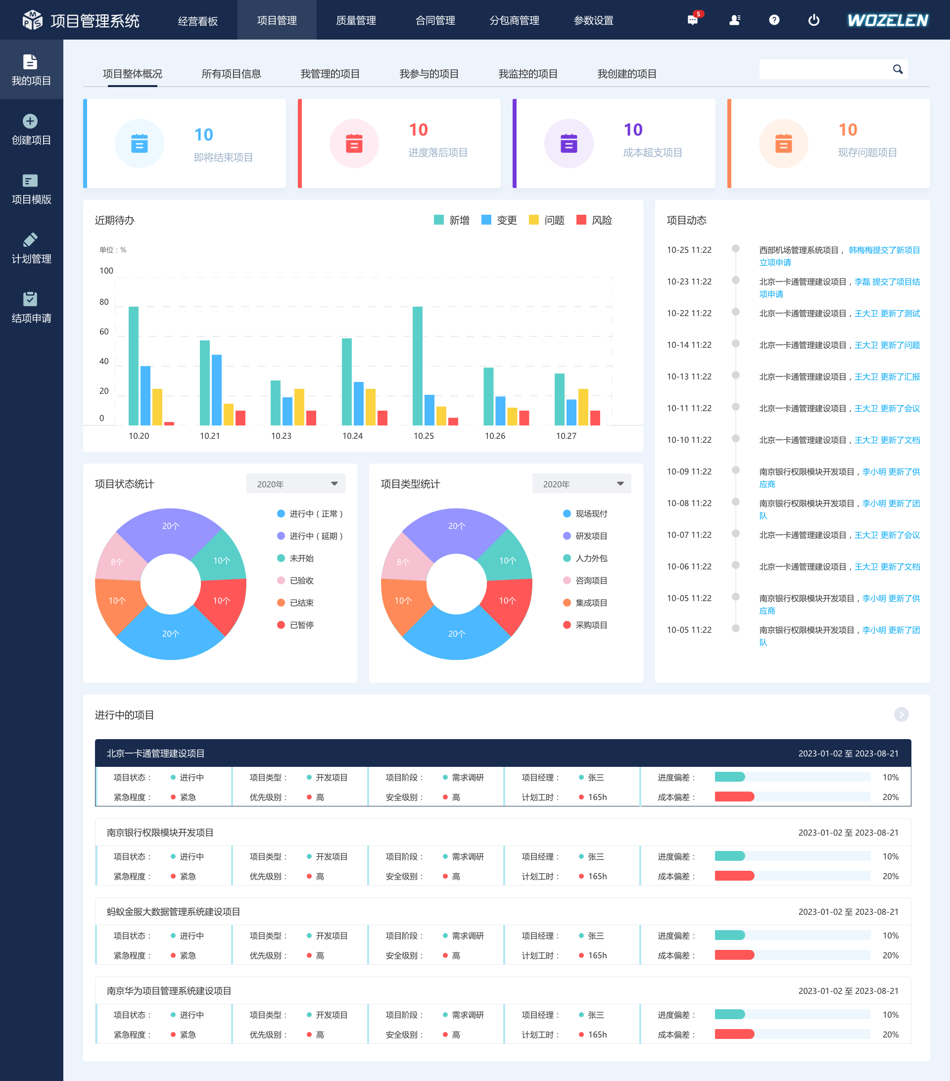Open the 经营看板 top menu
The image size is (950, 1081).
(x=198, y=20)
